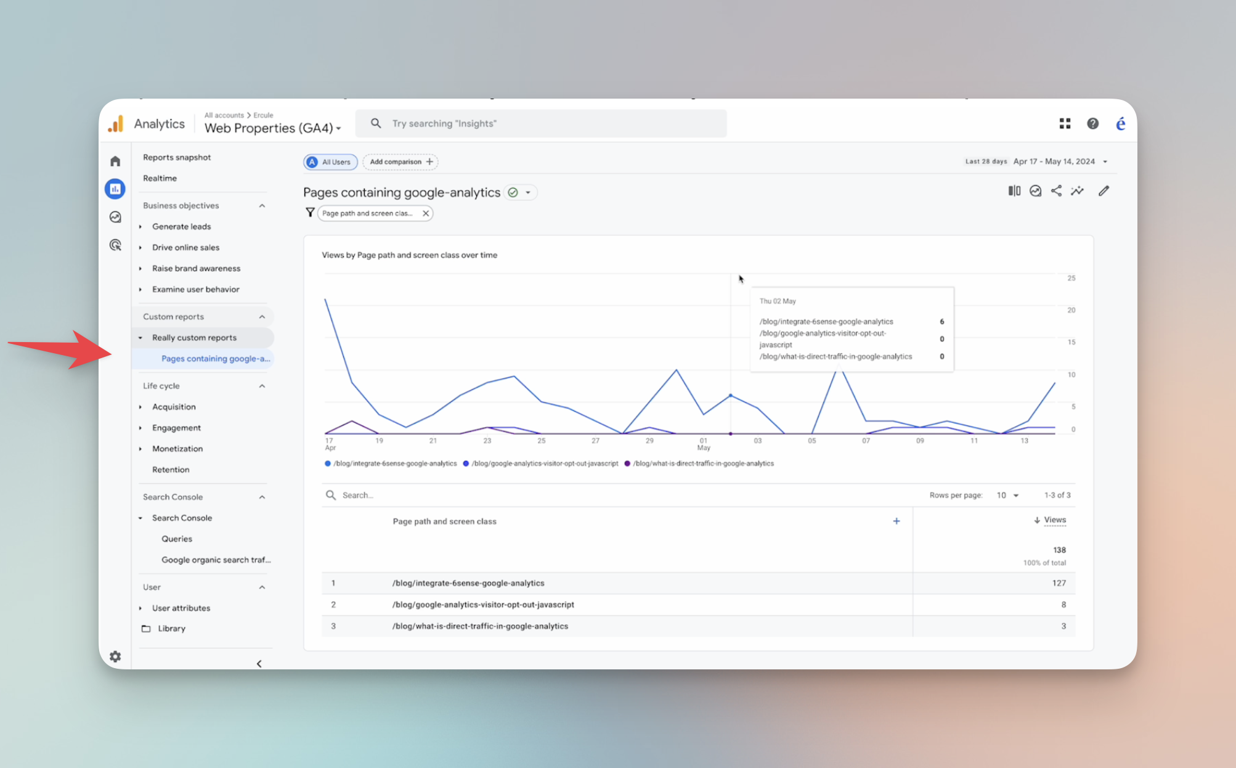Click the sparkline Insights icon beside the pencil
This screenshot has width=1236, height=768.
point(1077,191)
